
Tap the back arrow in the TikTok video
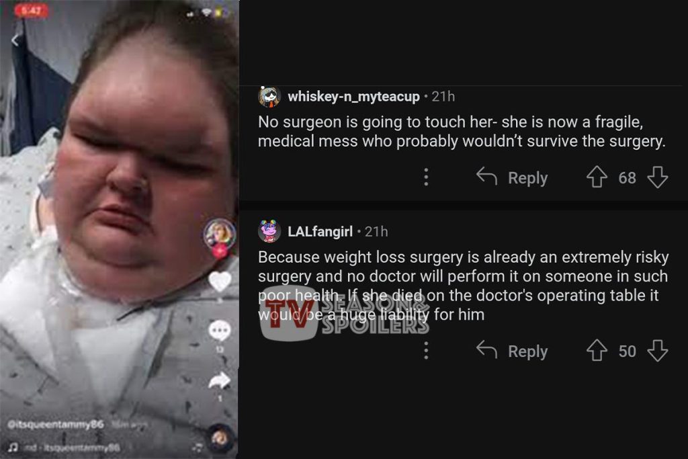tap(15, 40)
